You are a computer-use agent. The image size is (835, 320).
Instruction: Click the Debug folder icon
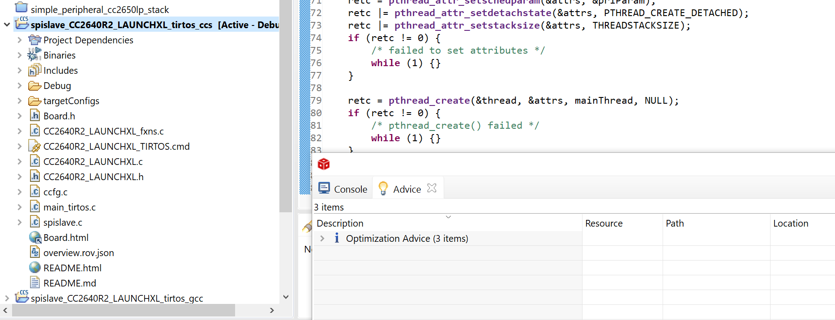coord(34,85)
